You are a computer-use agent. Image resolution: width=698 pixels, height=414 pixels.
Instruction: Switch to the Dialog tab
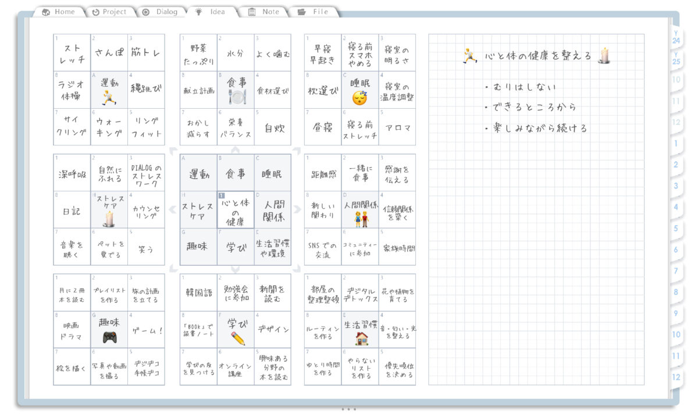click(161, 12)
